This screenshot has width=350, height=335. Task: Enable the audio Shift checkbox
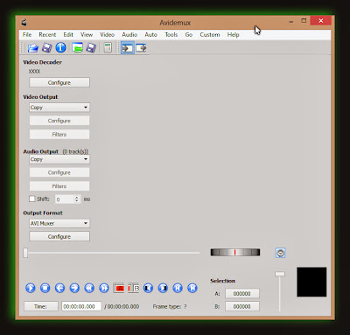click(32, 199)
